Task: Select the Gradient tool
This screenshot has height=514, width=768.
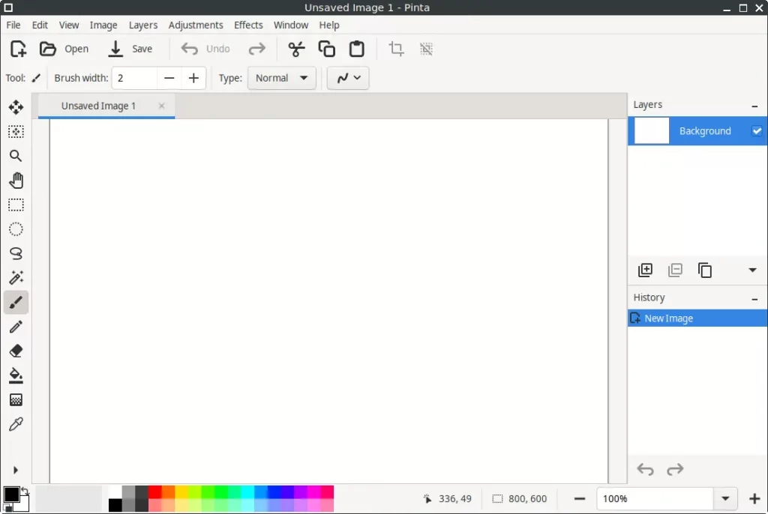Action: point(16,400)
